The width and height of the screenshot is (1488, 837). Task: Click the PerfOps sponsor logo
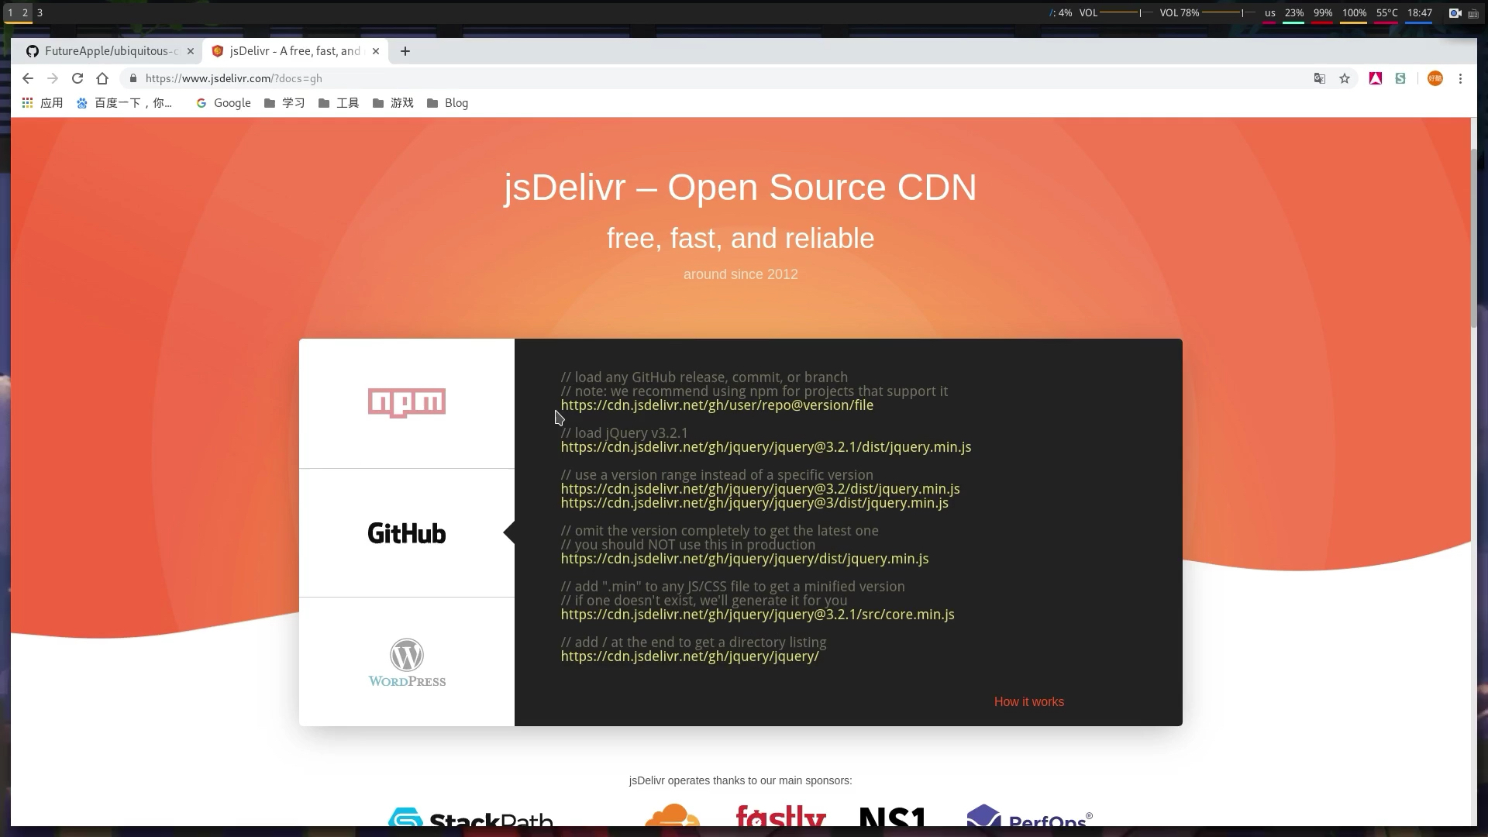[1029, 815]
